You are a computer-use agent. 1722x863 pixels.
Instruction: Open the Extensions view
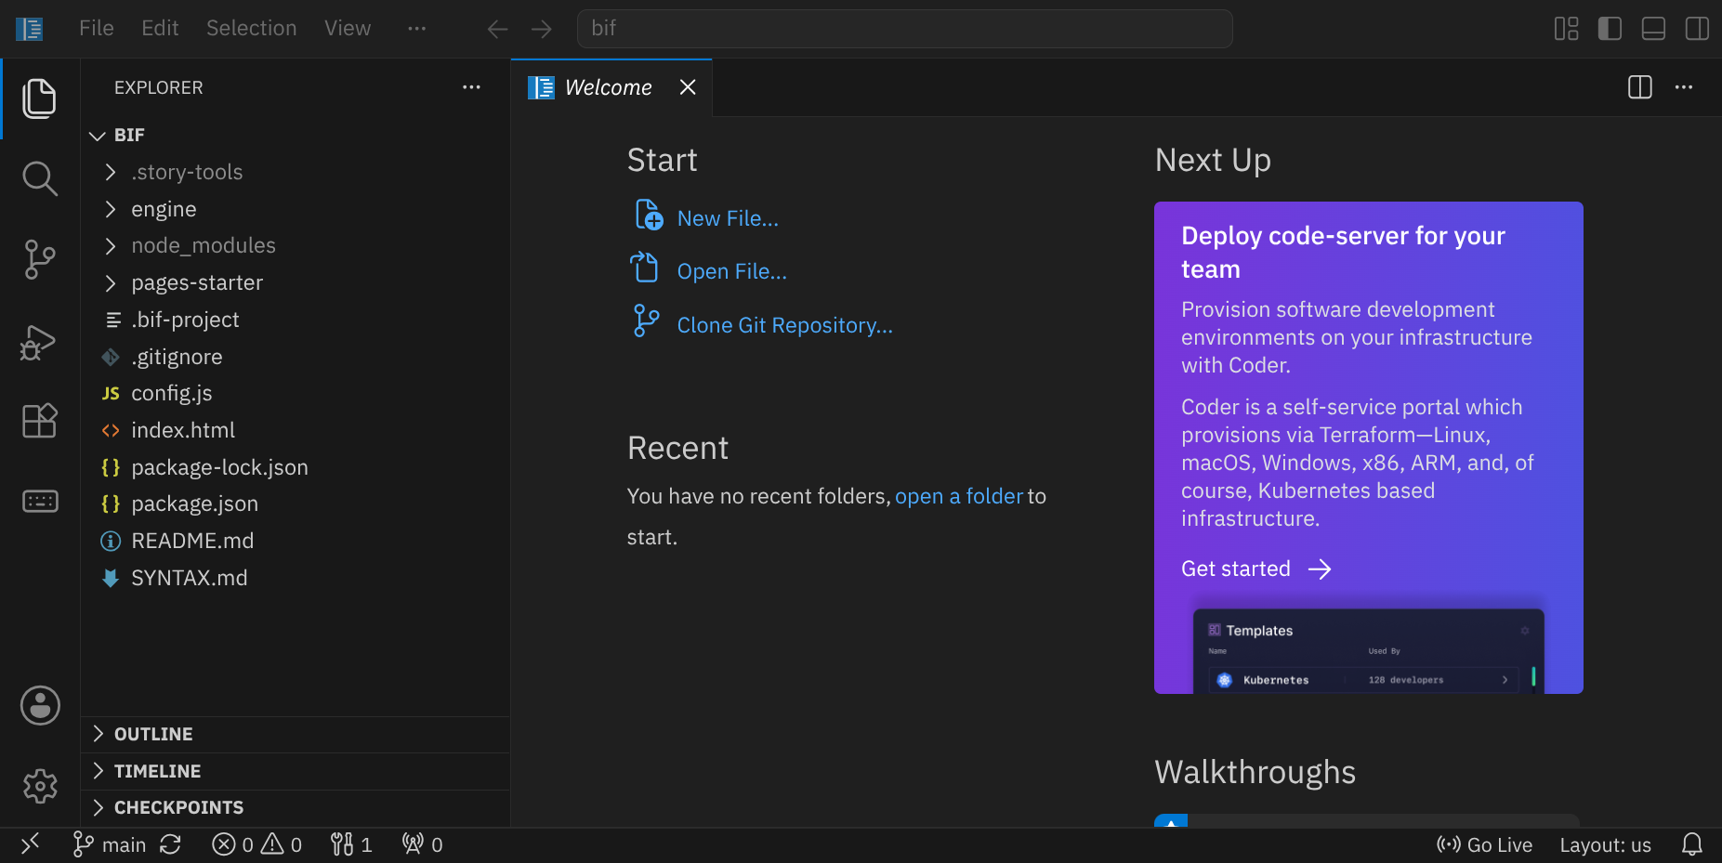39,421
